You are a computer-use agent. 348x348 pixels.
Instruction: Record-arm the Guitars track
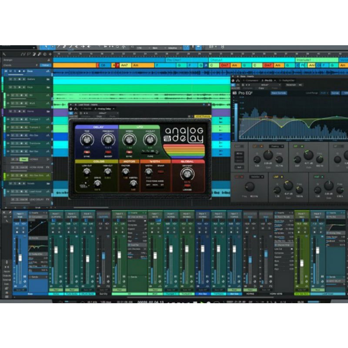click(x=19, y=79)
